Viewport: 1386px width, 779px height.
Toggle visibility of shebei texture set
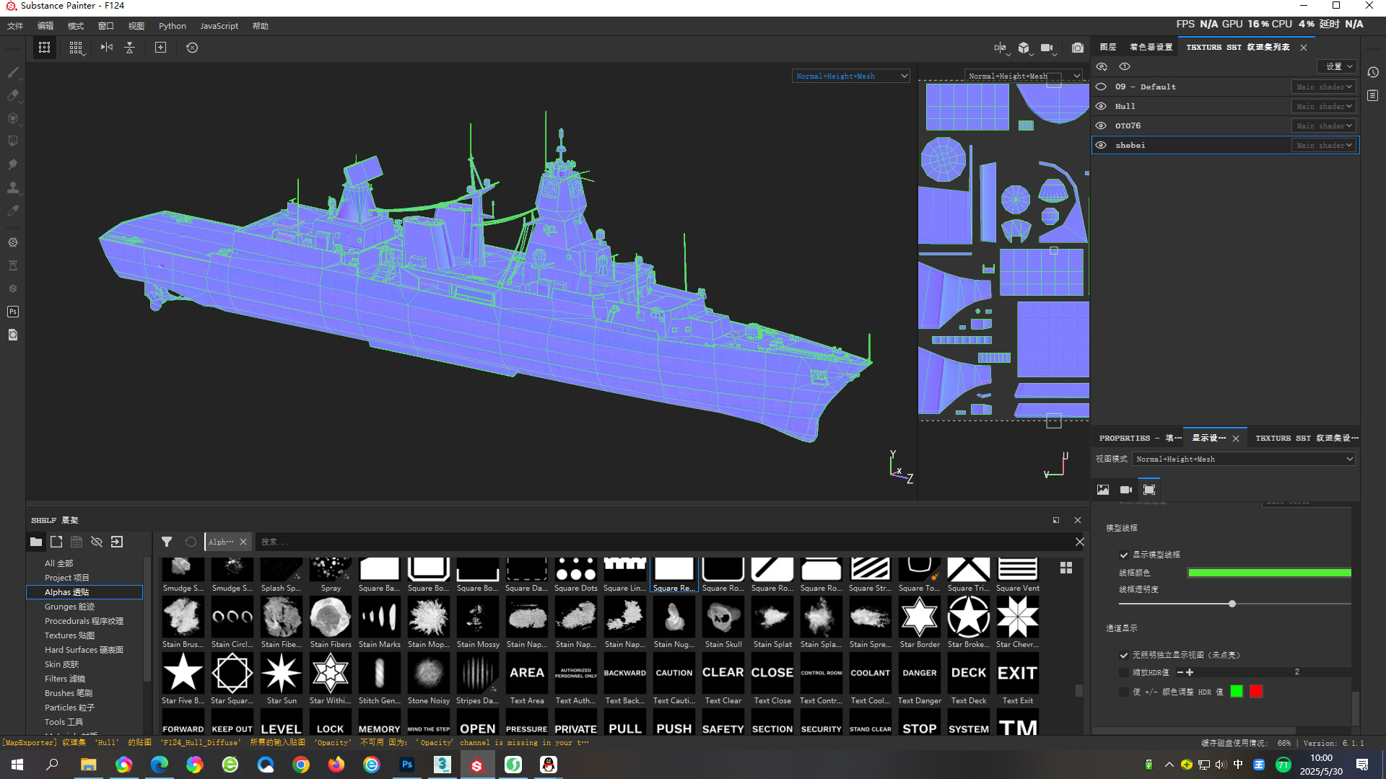click(x=1101, y=145)
